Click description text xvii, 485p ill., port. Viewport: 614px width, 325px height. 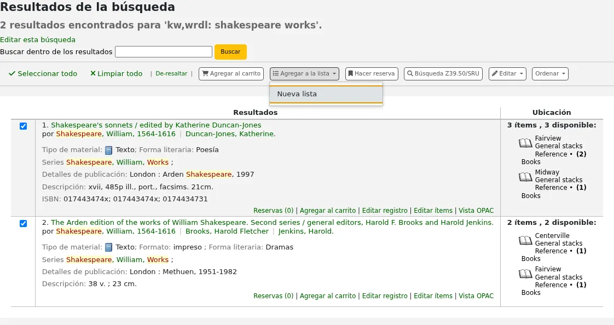(x=150, y=187)
